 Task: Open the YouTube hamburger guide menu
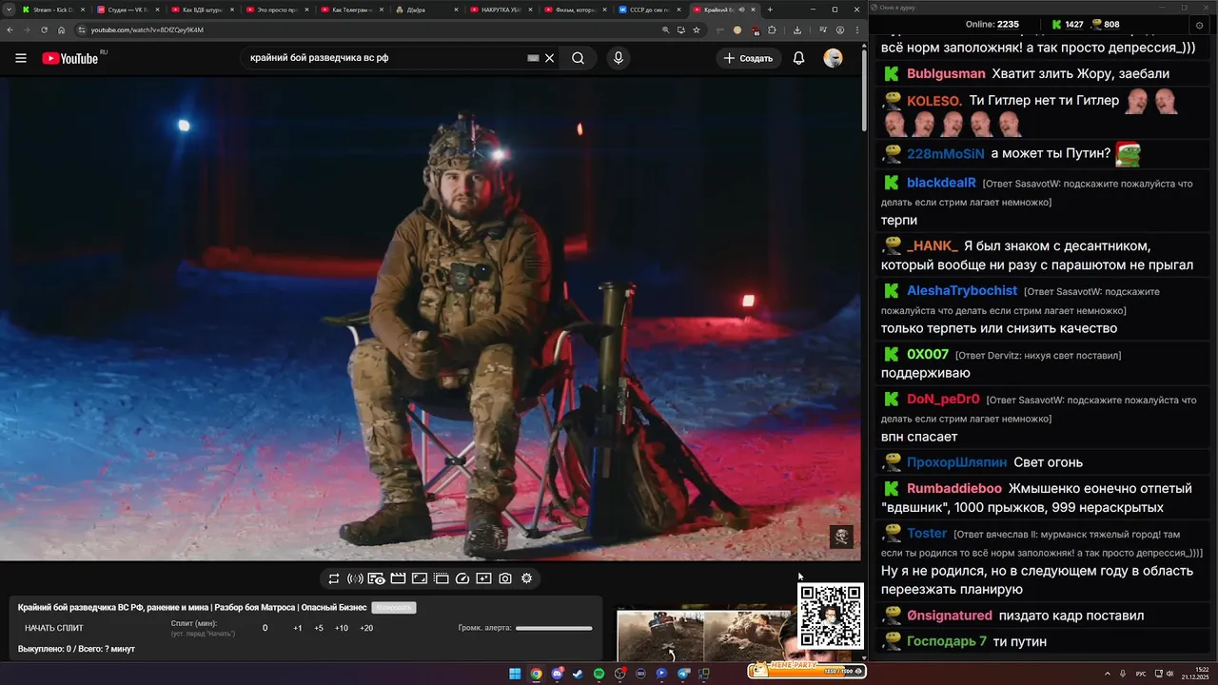point(21,58)
